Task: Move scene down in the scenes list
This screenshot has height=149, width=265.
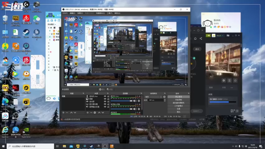Action: click(75, 113)
